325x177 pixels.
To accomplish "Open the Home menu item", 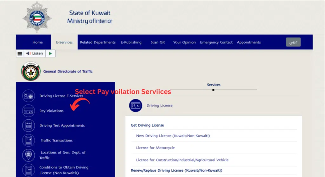I will 37,42.
